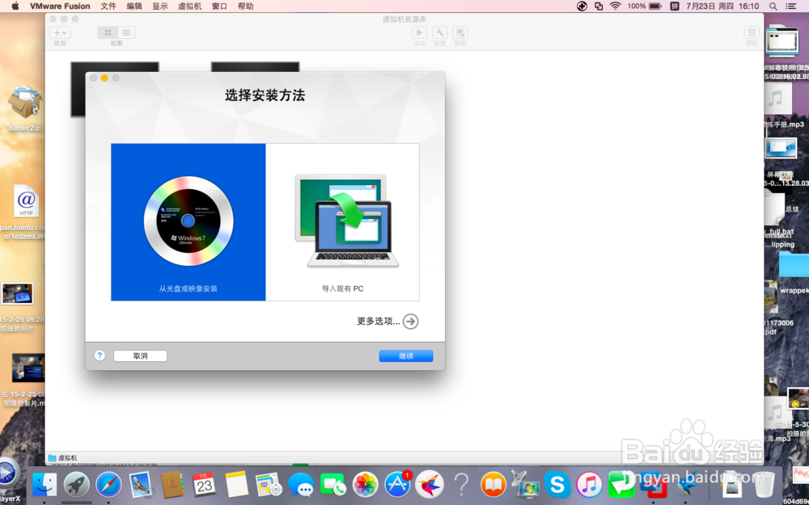Click the blue Continue button

pos(406,356)
